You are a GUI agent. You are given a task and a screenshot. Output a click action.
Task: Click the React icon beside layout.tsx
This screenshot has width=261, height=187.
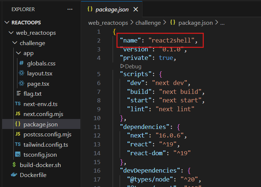click(x=21, y=73)
